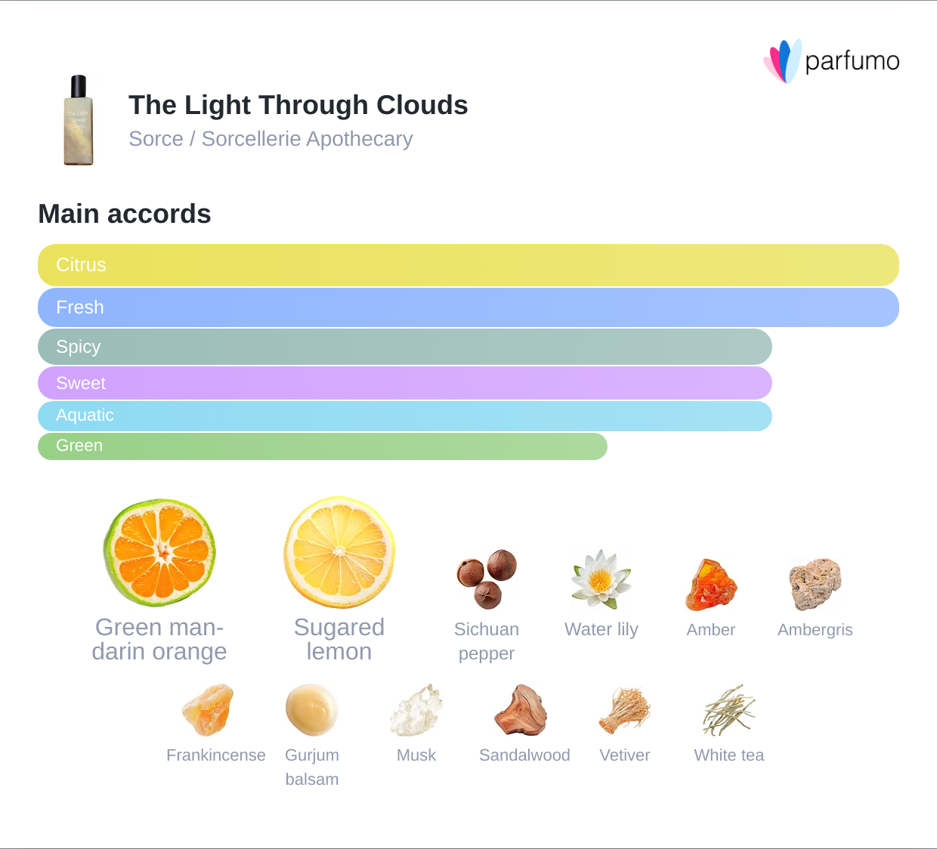Click the Parfumo logo icon
The image size is (937, 849).
[x=783, y=60]
